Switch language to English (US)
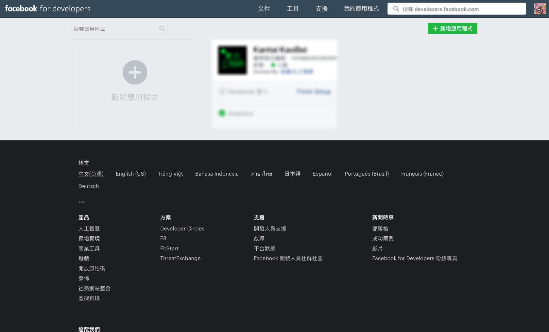The image size is (549, 332). (x=131, y=174)
